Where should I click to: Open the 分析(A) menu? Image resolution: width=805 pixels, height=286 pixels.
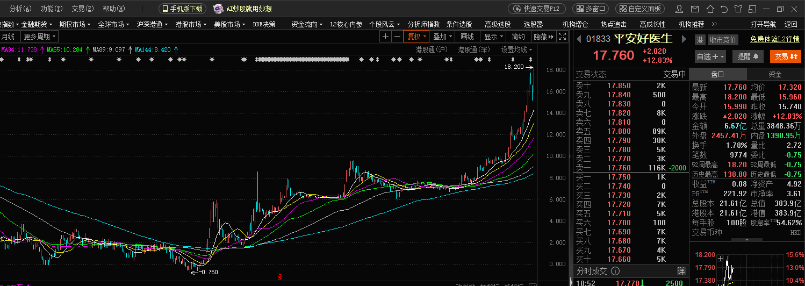click(20, 9)
